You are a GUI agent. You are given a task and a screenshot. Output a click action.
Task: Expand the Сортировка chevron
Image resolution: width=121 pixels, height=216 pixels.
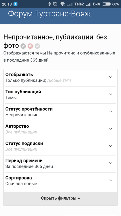[x=111, y=180]
